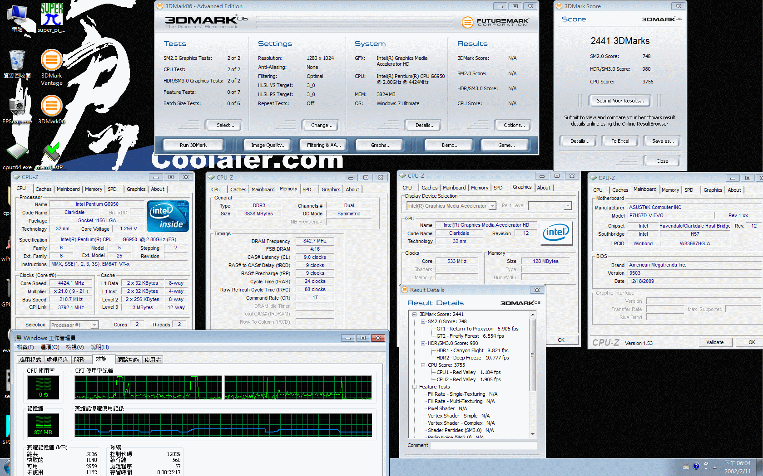Click the Graphs button
Image resolution: width=763 pixels, height=476 pixels.
tap(380, 145)
